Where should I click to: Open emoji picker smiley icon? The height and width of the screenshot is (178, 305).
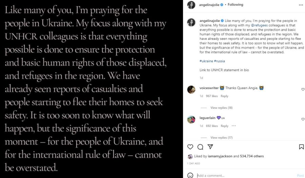[x=190, y=175]
